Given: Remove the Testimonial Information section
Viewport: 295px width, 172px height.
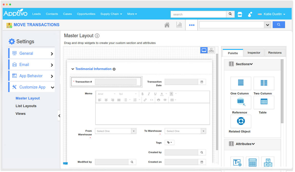Looking at the screenshot, I should (114, 69).
